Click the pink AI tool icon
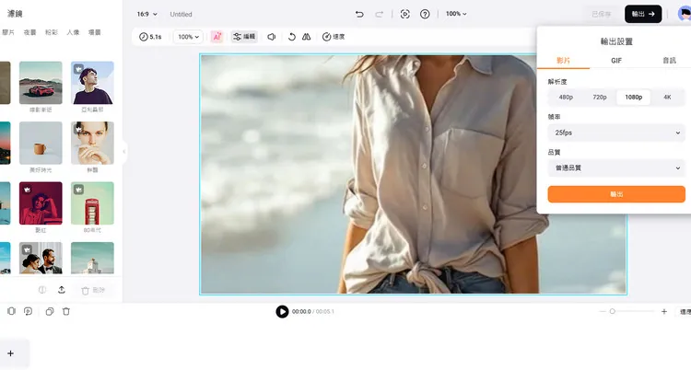This screenshot has width=691, height=370. coord(217,37)
